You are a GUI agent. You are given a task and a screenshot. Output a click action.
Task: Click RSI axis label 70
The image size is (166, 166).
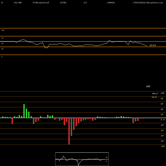click(2, 38)
